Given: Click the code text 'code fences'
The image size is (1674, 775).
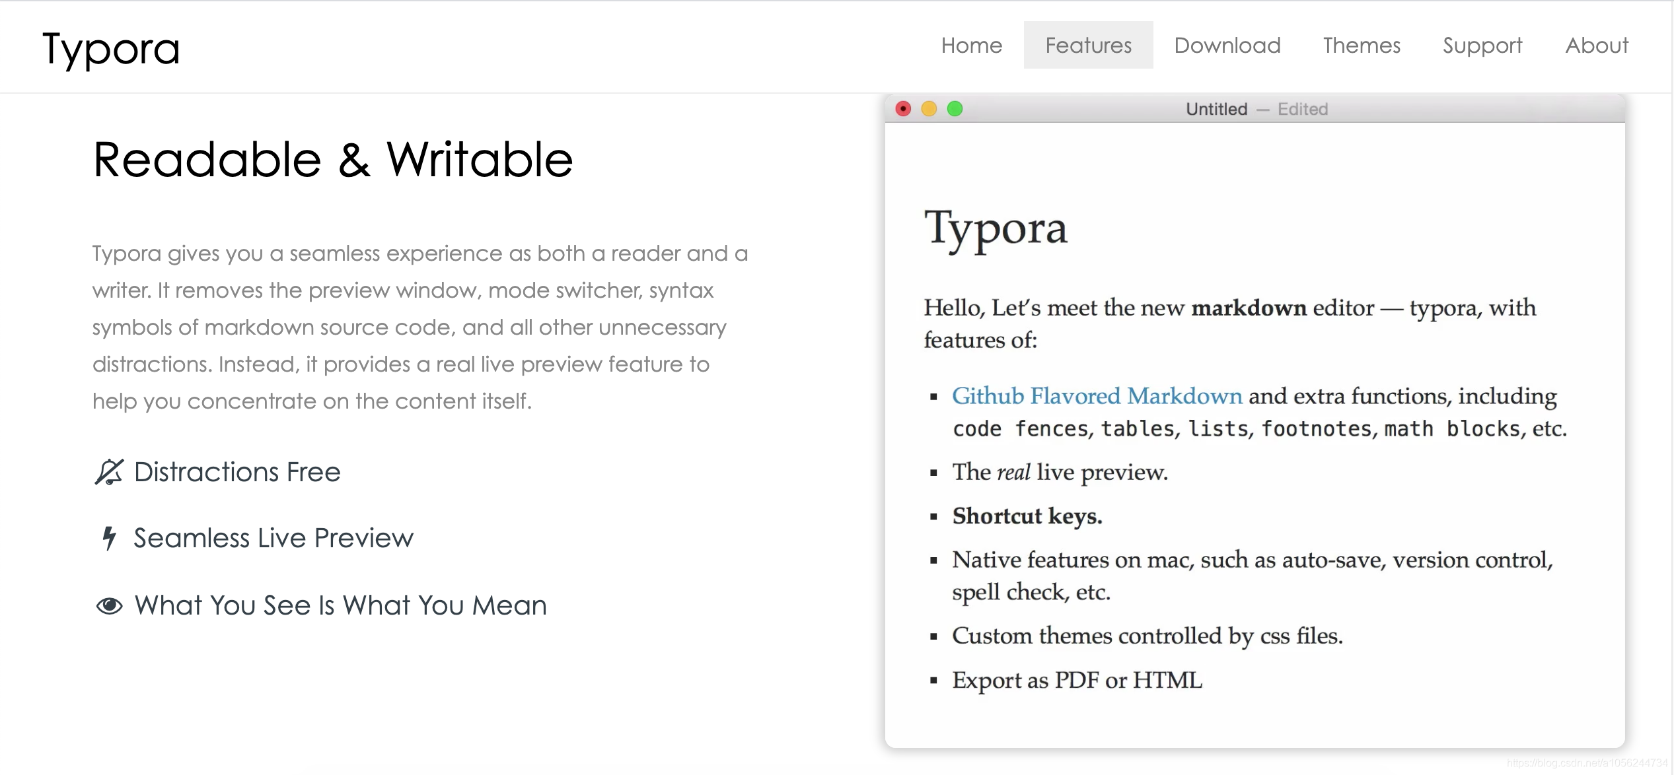Looking at the screenshot, I should point(1020,429).
